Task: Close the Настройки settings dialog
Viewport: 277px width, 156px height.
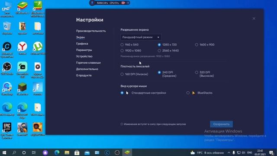Action: (x=254, y=19)
